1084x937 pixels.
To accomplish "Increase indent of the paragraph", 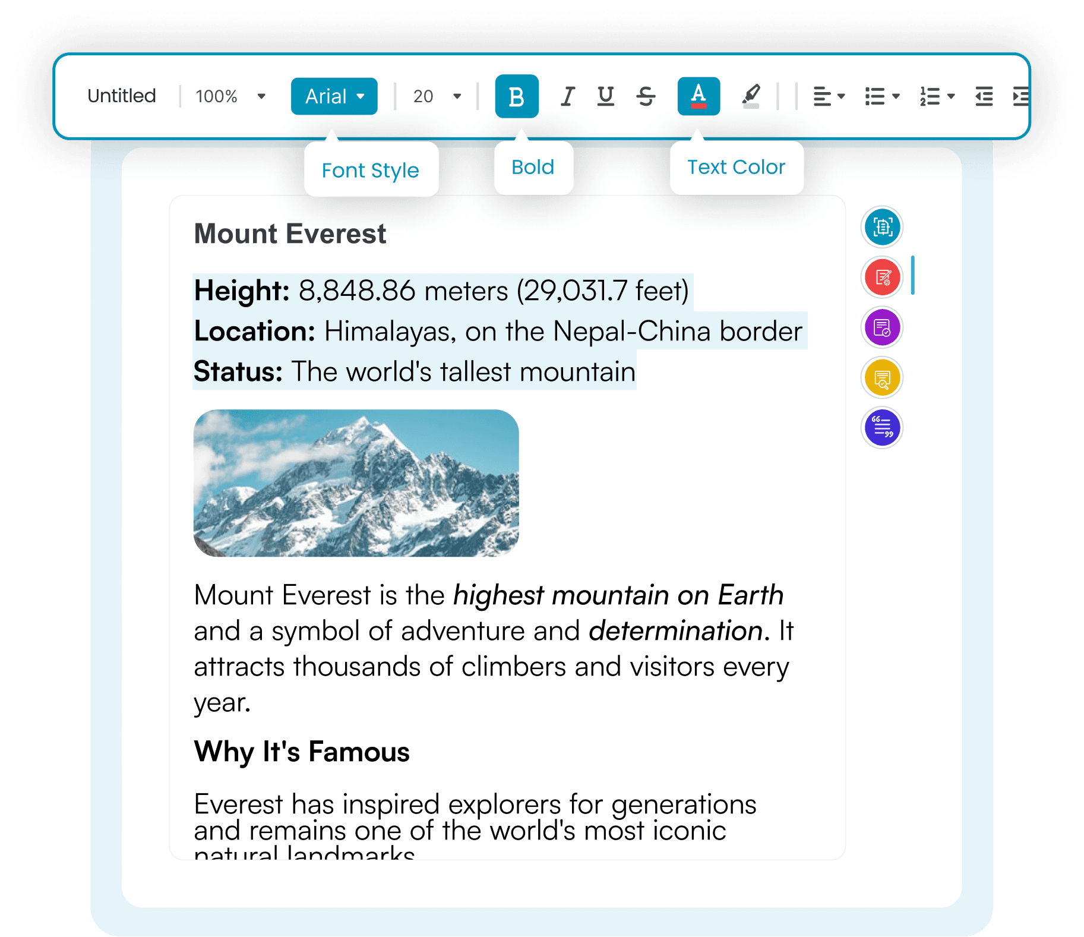I will tap(1020, 96).
